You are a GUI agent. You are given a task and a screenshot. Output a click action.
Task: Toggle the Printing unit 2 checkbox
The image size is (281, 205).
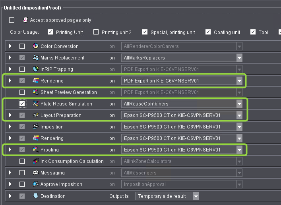click(x=96, y=32)
